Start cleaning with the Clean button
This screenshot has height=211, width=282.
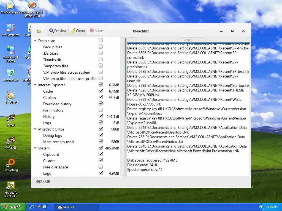78,31
